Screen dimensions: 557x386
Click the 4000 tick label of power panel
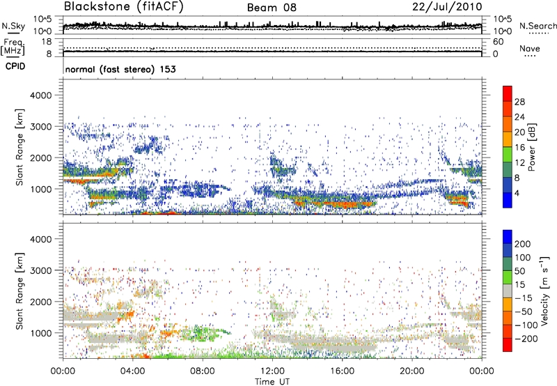40,95
